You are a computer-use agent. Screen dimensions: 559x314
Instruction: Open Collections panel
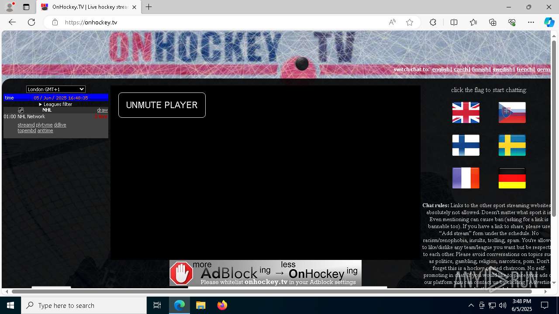click(x=493, y=22)
